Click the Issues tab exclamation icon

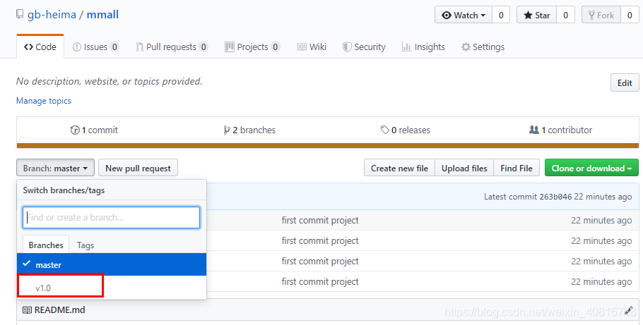pos(77,47)
